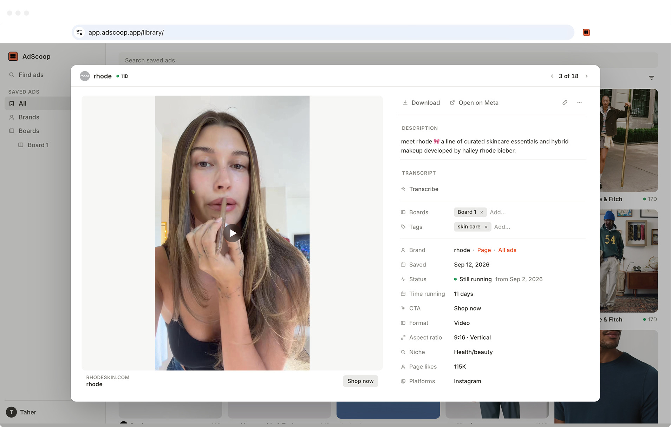671x427 pixels.
Task: Open Board 1 in the sidebar tree
Action: click(x=38, y=145)
